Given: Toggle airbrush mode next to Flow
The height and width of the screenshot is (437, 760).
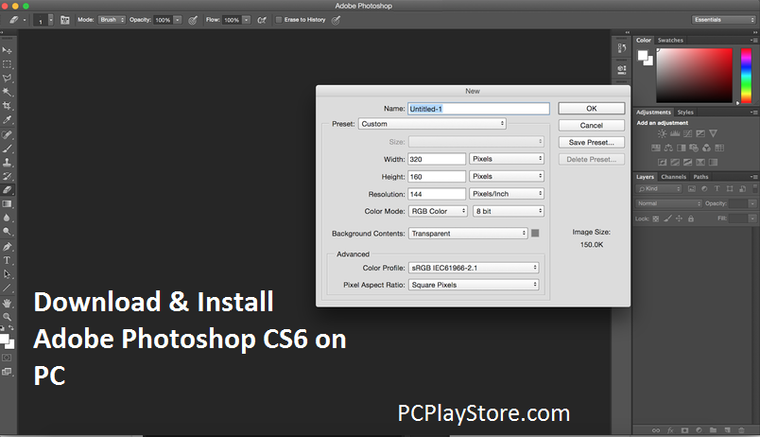Looking at the screenshot, I should (x=262, y=20).
